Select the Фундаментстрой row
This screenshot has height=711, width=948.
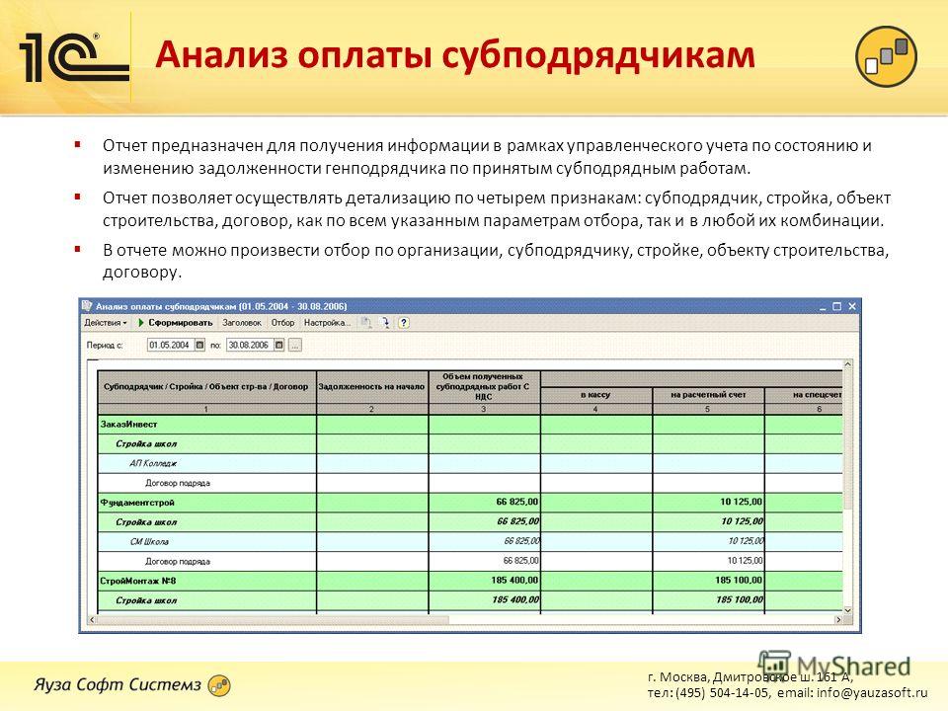470,503
